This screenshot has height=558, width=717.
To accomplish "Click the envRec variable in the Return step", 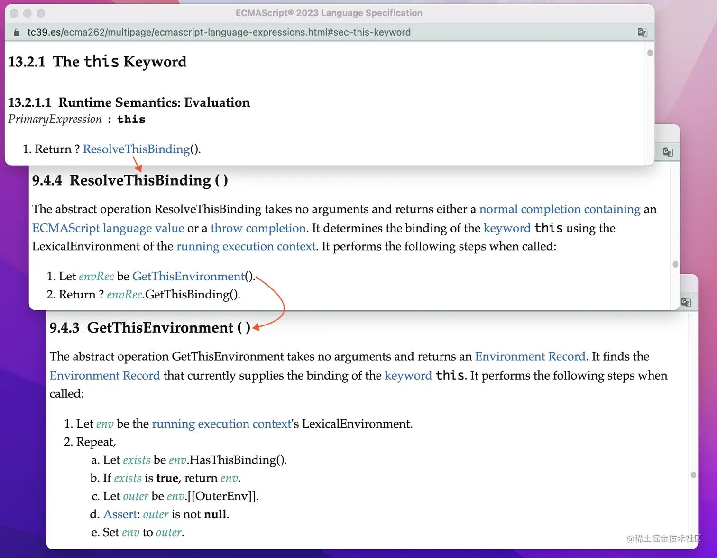I will coord(124,295).
